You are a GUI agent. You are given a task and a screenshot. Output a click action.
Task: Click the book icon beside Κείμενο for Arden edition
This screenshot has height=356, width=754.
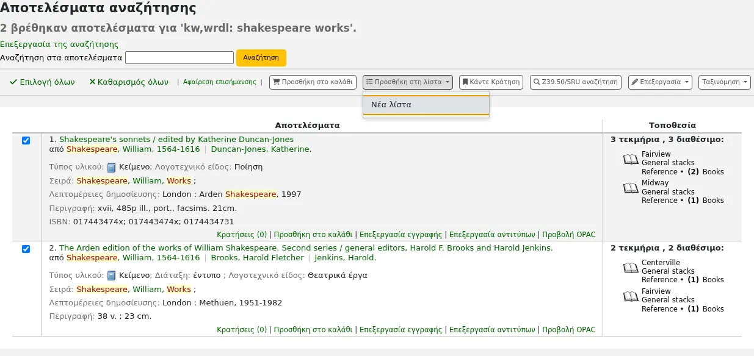tap(111, 276)
